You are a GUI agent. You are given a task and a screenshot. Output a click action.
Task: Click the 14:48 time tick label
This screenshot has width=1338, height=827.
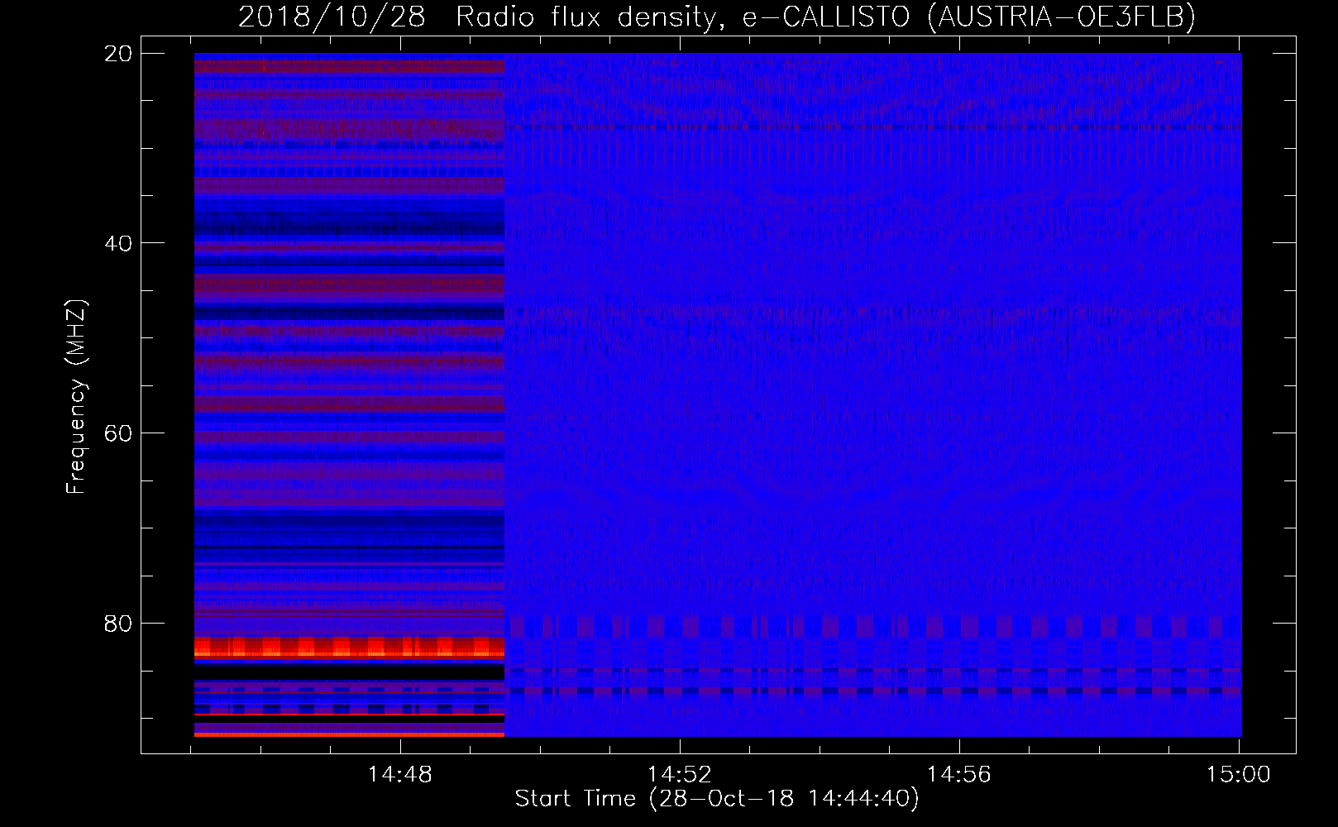click(400, 775)
